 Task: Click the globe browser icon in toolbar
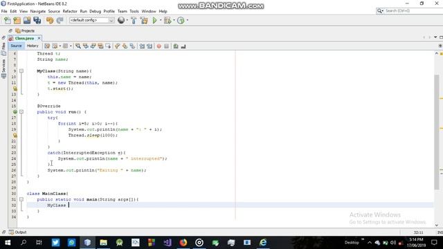coord(121,20)
